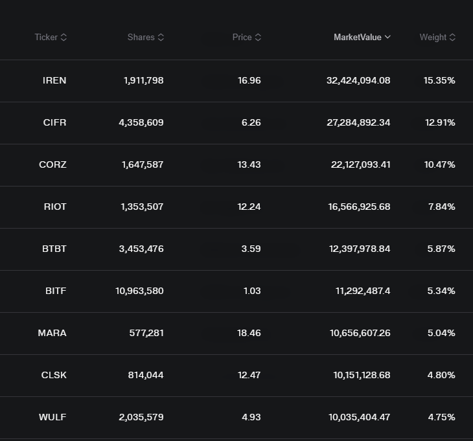Select the MARA ticker cell
The height and width of the screenshot is (441, 473).
click(52, 333)
